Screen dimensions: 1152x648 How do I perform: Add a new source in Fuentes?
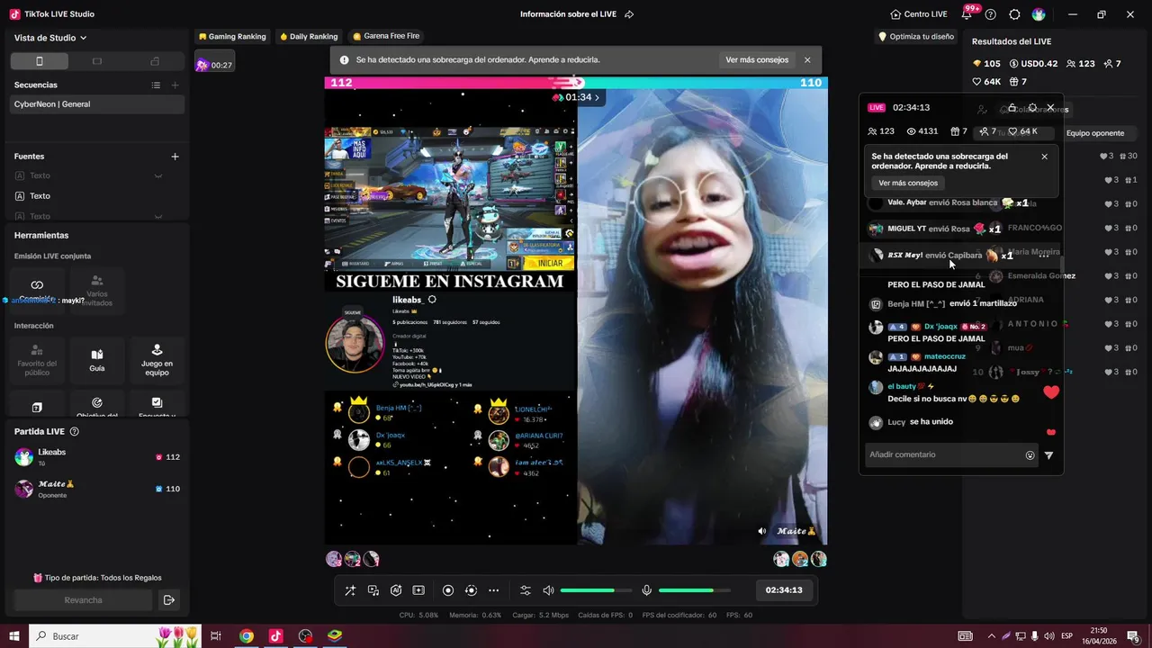pyautogui.click(x=175, y=157)
